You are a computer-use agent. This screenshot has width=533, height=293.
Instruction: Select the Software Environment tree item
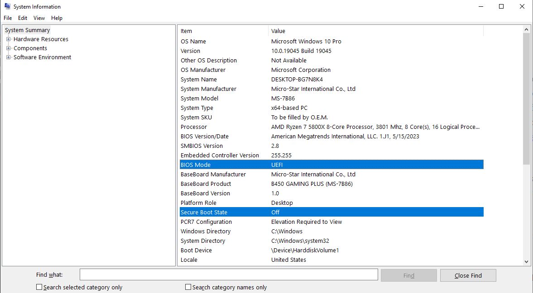(x=42, y=57)
